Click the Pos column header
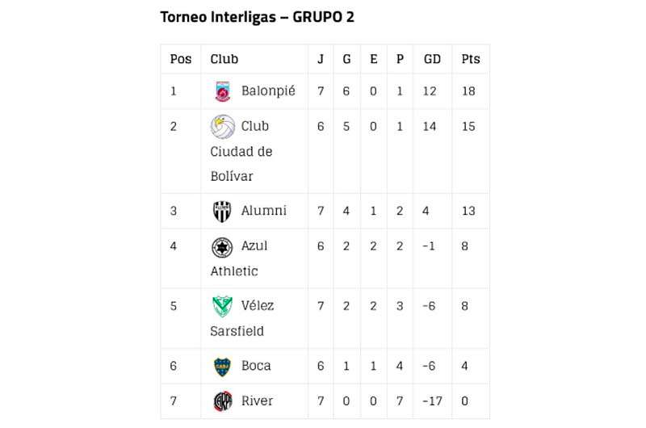This screenshot has width=646, height=428. [x=181, y=59]
